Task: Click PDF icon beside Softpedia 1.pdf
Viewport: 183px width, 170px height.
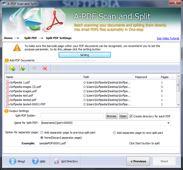Action: (x=8, y=82)
